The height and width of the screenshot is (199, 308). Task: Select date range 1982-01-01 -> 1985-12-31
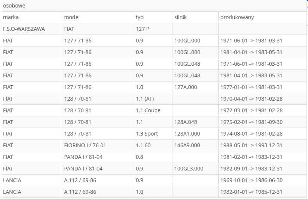click(x=251, y=192)
